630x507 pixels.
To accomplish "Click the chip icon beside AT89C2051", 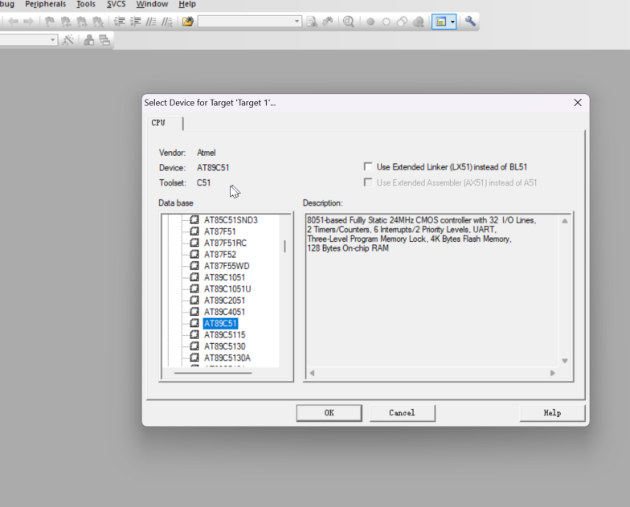I will 194,301.
